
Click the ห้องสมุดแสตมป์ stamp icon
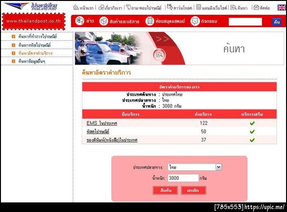150,21
